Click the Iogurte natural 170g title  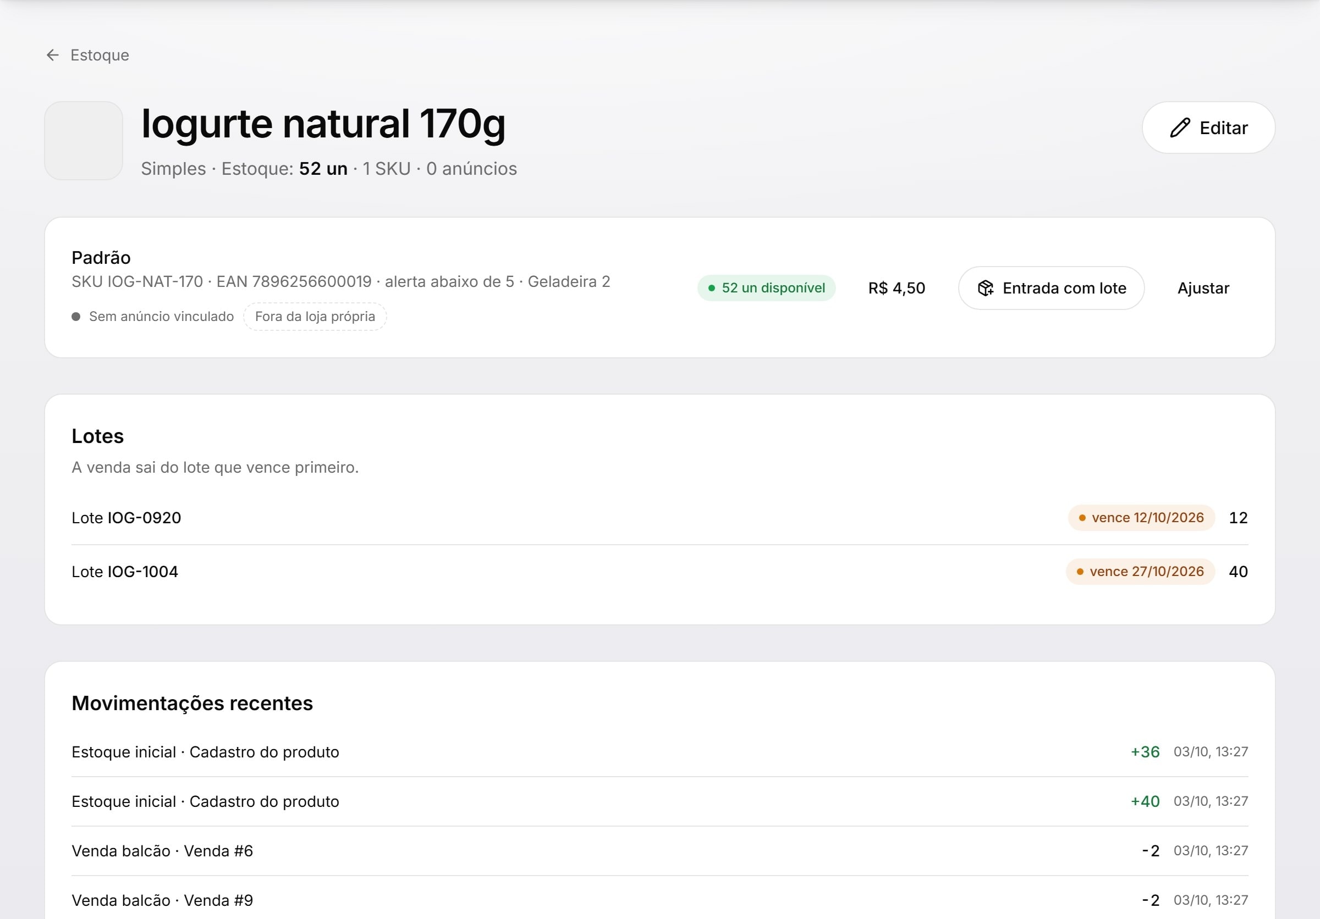point(323,124)
